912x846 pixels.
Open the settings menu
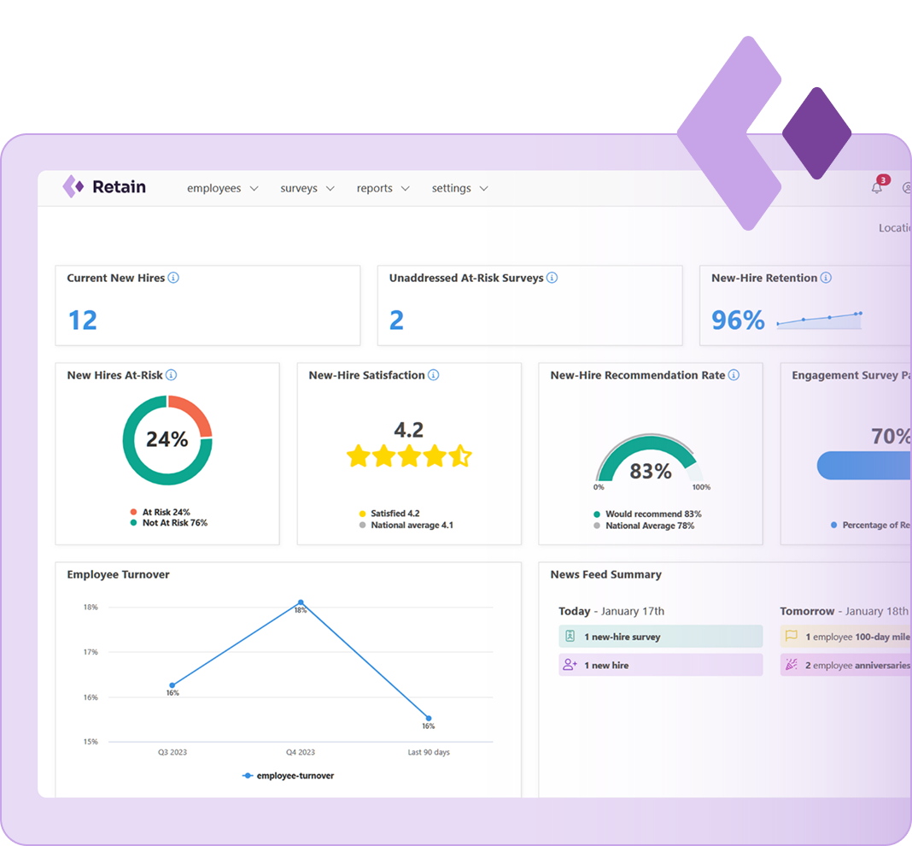[x=459, y=189]
